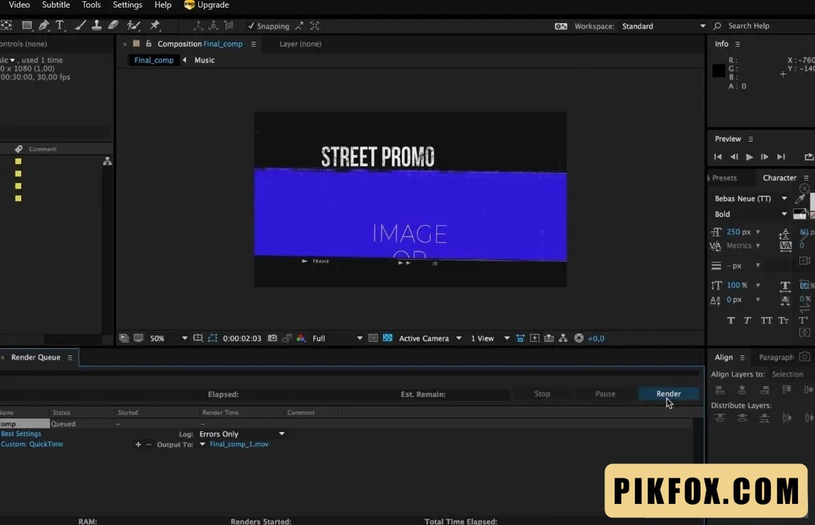
Task: Open the Bold font style dropdown
Action: tap(750, 214)
